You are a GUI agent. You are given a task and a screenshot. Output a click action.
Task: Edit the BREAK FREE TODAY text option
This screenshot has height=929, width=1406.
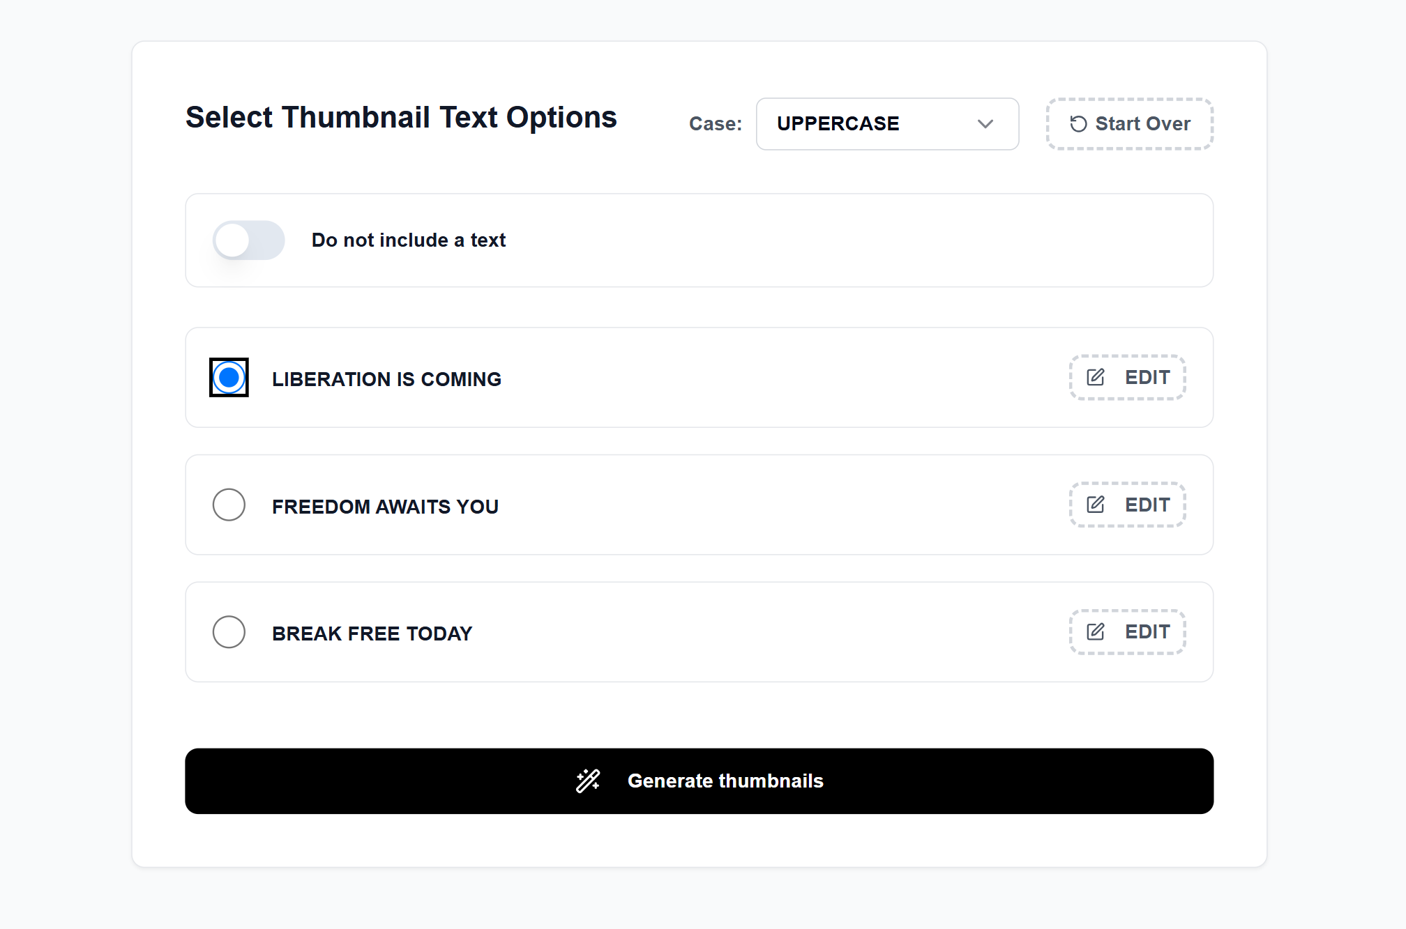point(1126,631)
